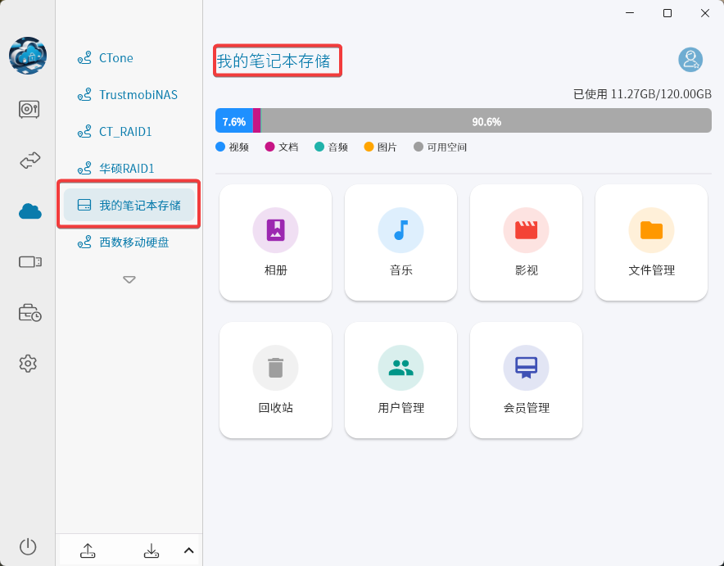
Task: Click the download icon at bottom
Action: 152,550
